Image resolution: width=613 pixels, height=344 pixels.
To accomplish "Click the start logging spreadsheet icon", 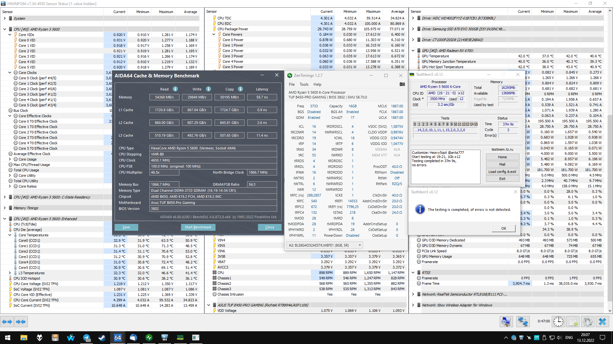I will click(573, 322).
